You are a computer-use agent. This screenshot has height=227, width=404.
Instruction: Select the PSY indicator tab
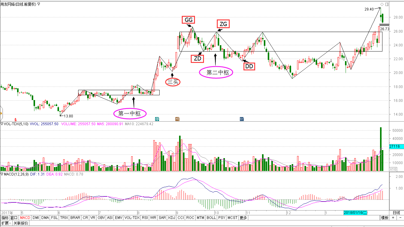[222, 218]
